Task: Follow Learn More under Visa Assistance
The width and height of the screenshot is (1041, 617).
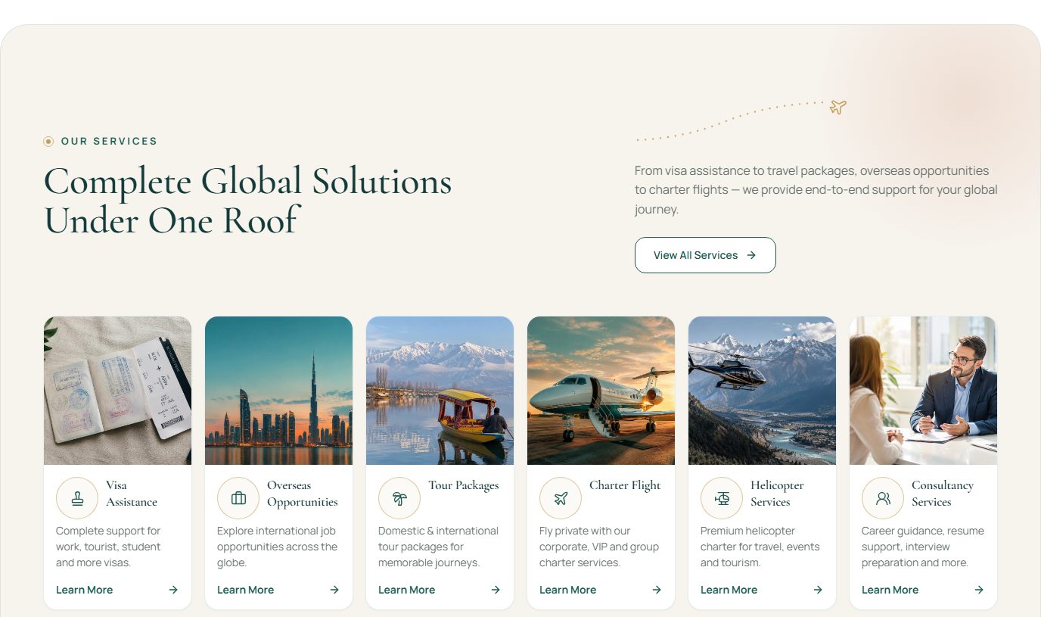Action: pos(84,590)
